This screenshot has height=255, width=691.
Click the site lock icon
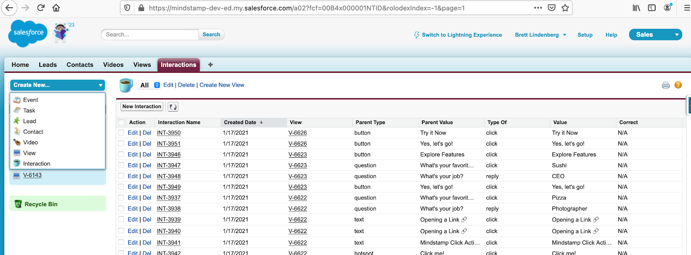point(141,8)
